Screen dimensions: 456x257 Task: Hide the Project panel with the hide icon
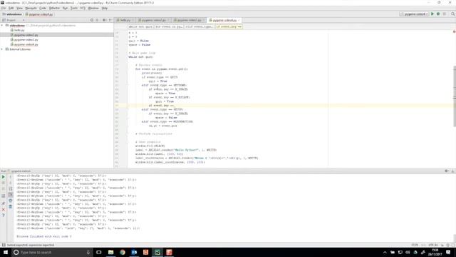(110, 20)
